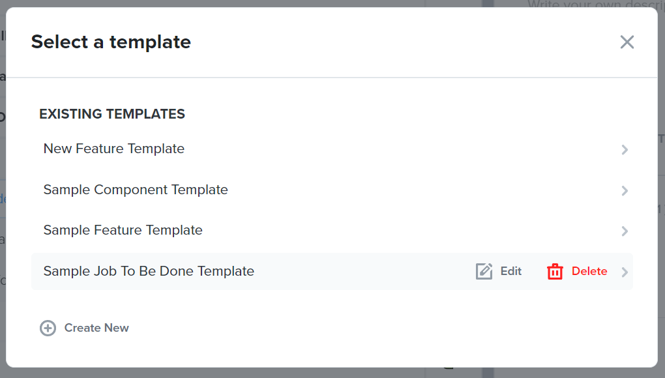665x378 pixels.
Task: Dismiss the template dialog with the X icon
Action: pos(627,42)
